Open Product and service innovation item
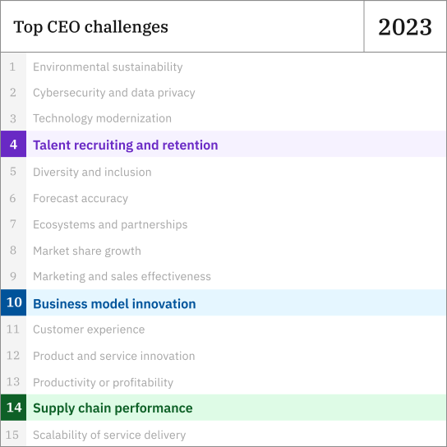Image resolution: width=447 pixels, height=447 pixels. point(113,356)
